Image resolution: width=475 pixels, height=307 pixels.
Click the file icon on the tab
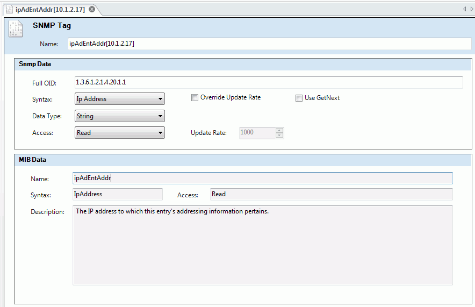pos(10,10)
